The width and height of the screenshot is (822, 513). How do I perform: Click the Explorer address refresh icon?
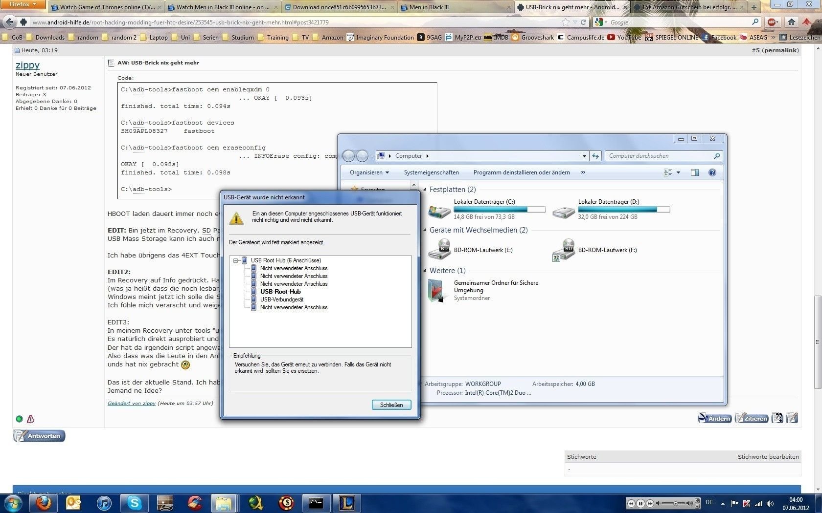pos(595,156)
